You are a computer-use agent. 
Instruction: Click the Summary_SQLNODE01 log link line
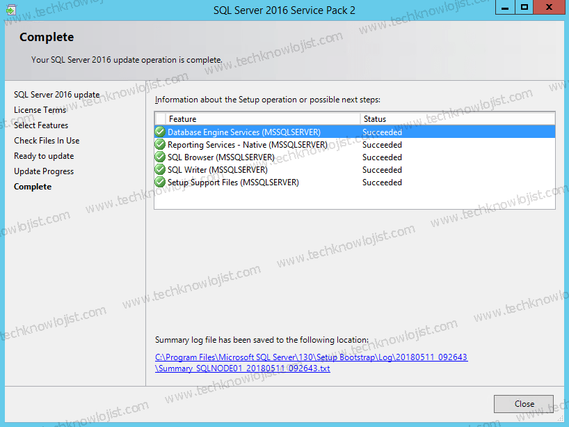click(x=242, y=368)
